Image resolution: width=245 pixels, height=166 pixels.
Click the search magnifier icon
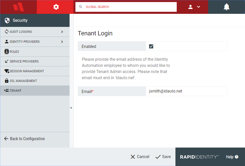coord(81,7)
